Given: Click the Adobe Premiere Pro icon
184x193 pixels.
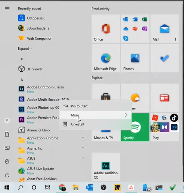Looking at the screenshot, I should point(21,119).
